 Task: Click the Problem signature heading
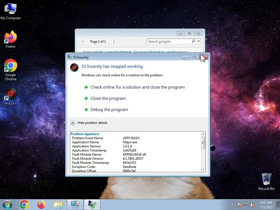[x=85, y=134]
